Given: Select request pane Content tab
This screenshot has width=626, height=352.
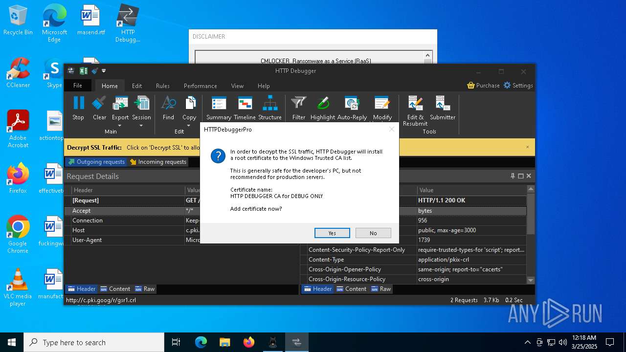Looking at the screenshot, I should [x=115, y=289].
